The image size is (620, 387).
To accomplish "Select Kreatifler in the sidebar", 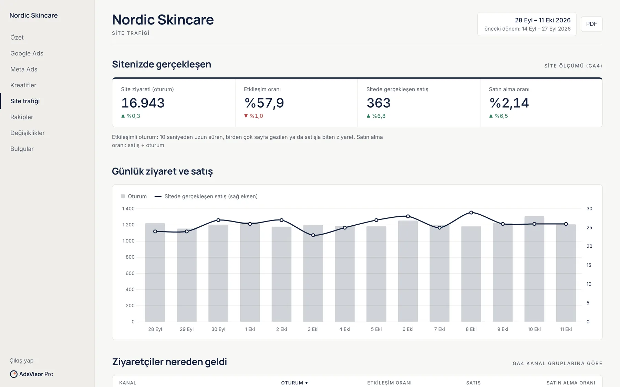I will pyautogui.click(x=23, y=85).
